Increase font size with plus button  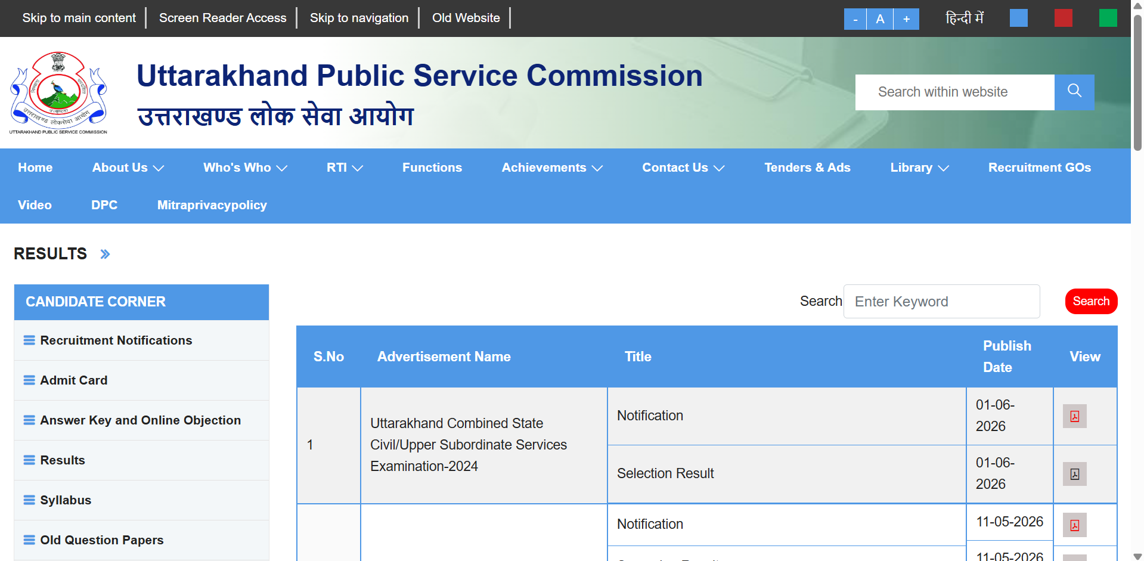(906, 19)
